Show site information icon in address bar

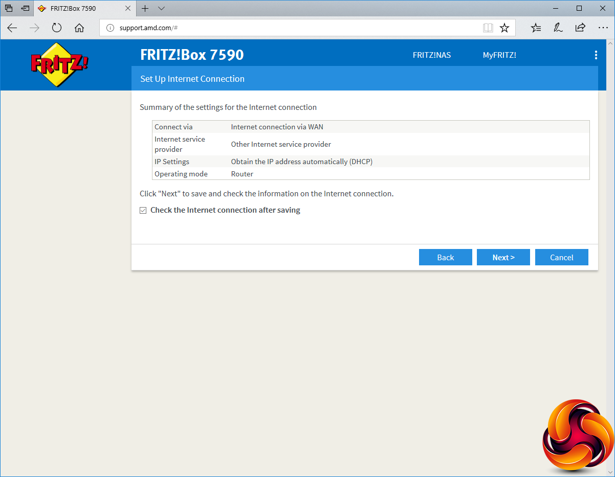[110, 28]
